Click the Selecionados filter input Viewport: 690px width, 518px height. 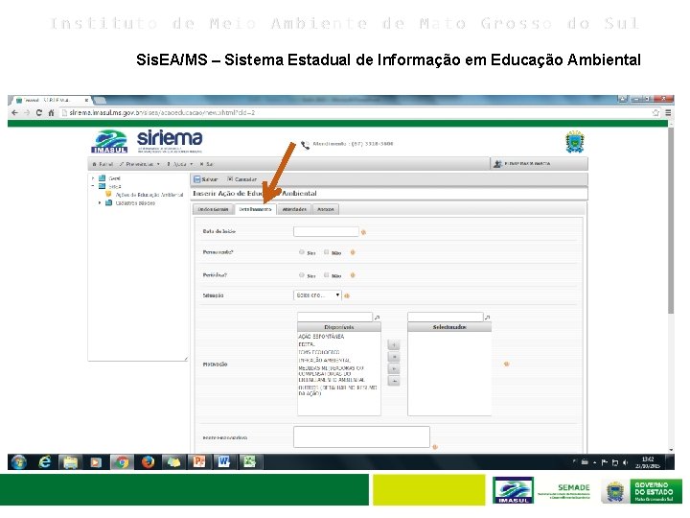(446, 317)
